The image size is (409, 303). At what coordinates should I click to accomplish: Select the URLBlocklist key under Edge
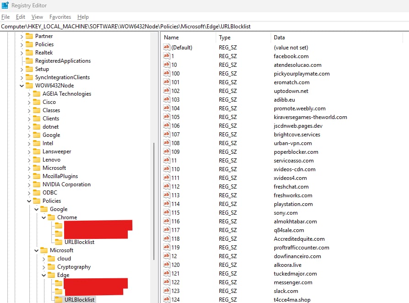coord(79,300)
